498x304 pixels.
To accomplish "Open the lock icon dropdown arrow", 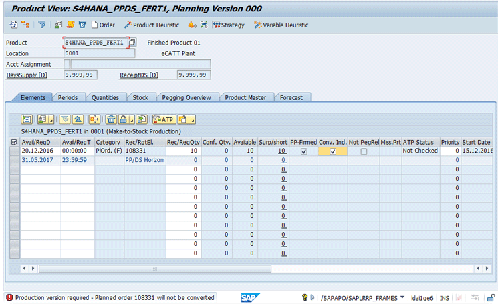I will click(x=132, y=119).
